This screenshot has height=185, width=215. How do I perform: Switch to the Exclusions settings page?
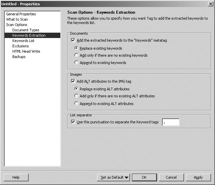tap(21, 46)
